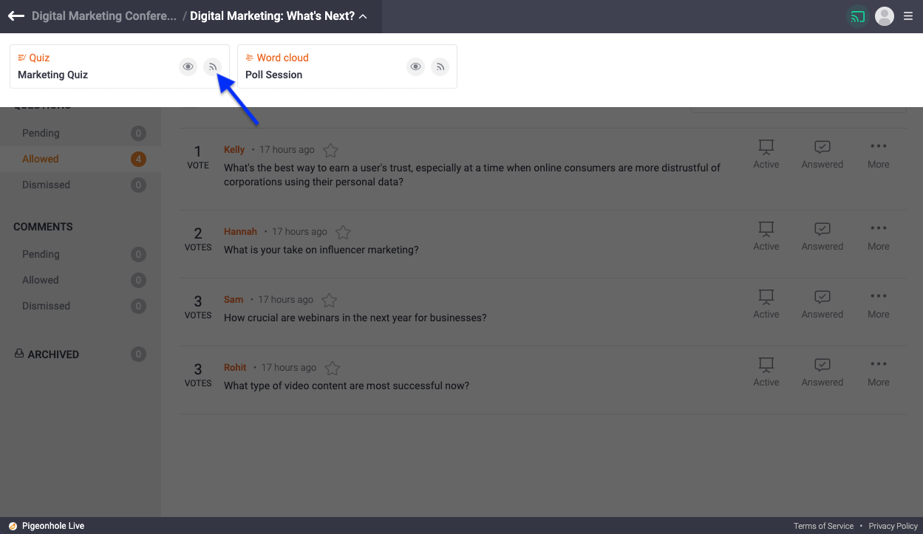Open the hamburger menu
Image resolution: width=923 pixels, height=534 pixels.
point(908,16)
